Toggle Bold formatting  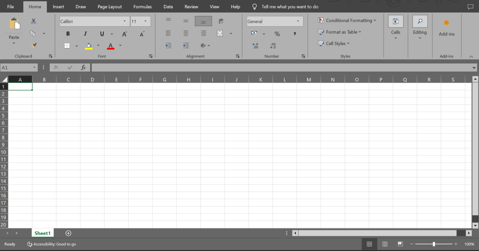point(68,34)
